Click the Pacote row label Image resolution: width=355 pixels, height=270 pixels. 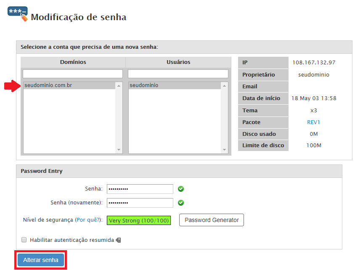263,122
